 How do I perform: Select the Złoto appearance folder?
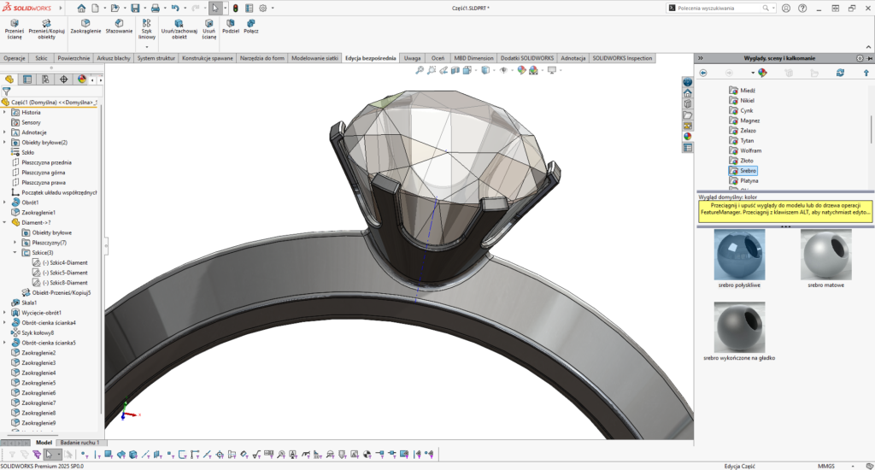[748, 161]
